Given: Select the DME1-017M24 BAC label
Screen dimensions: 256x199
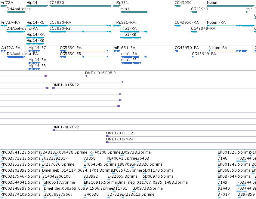Looking at the screenshot, I should pos(120,139).
